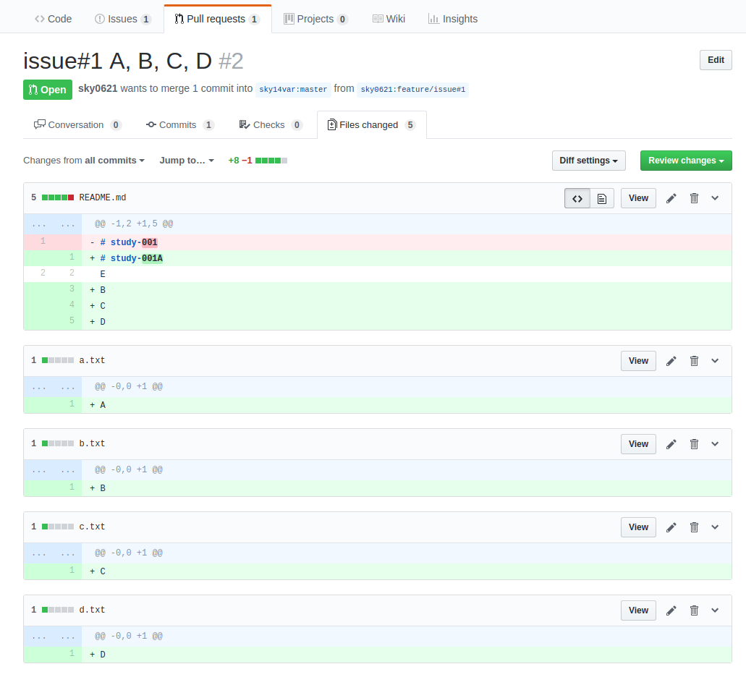Click the trash icon for b.txt

pos(694,444)
